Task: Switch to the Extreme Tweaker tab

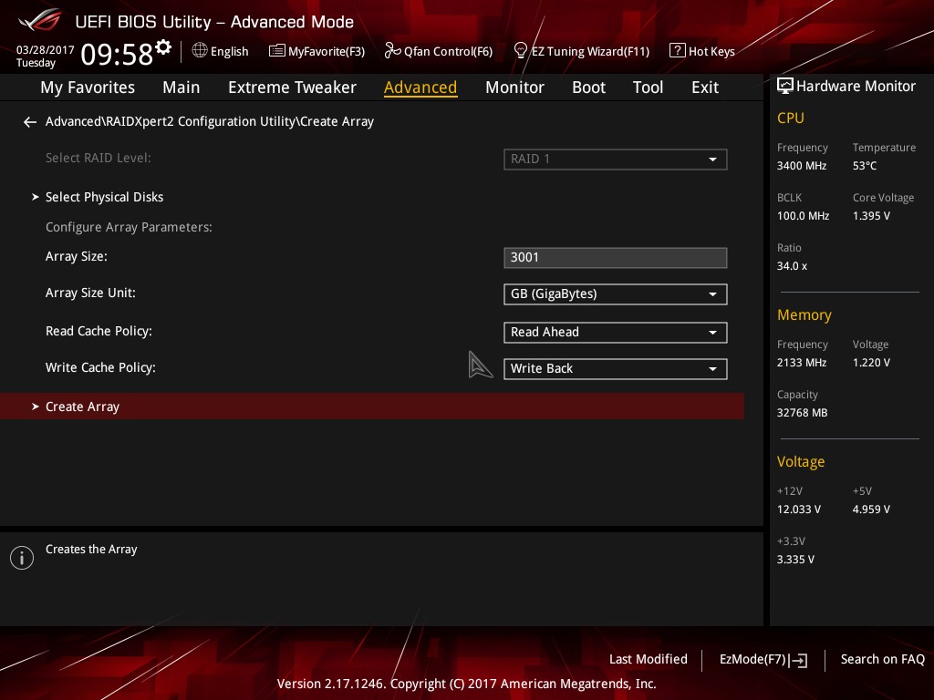Action: tap(292, 87)
